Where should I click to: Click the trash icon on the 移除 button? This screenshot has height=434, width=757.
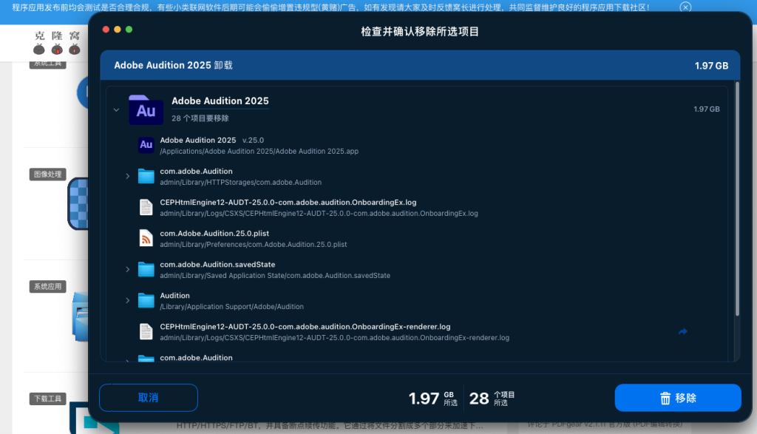(665, 399)
